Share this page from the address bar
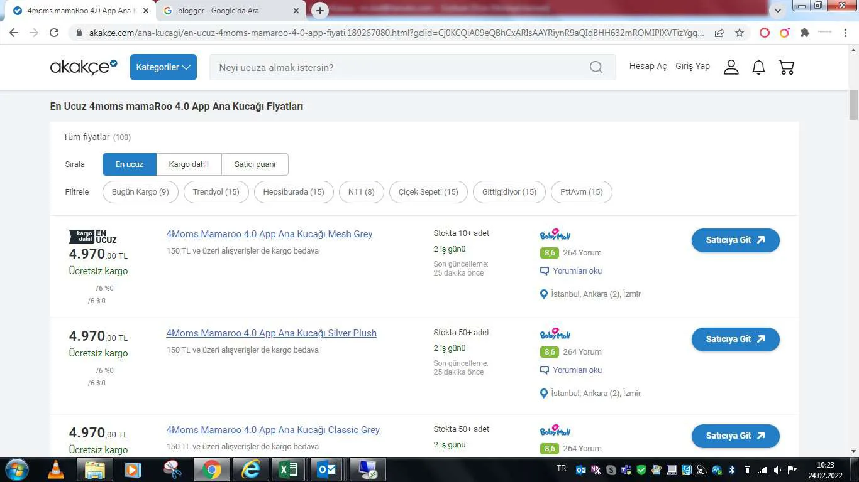This screenshot has height=482, width=859. pos(719,33)
